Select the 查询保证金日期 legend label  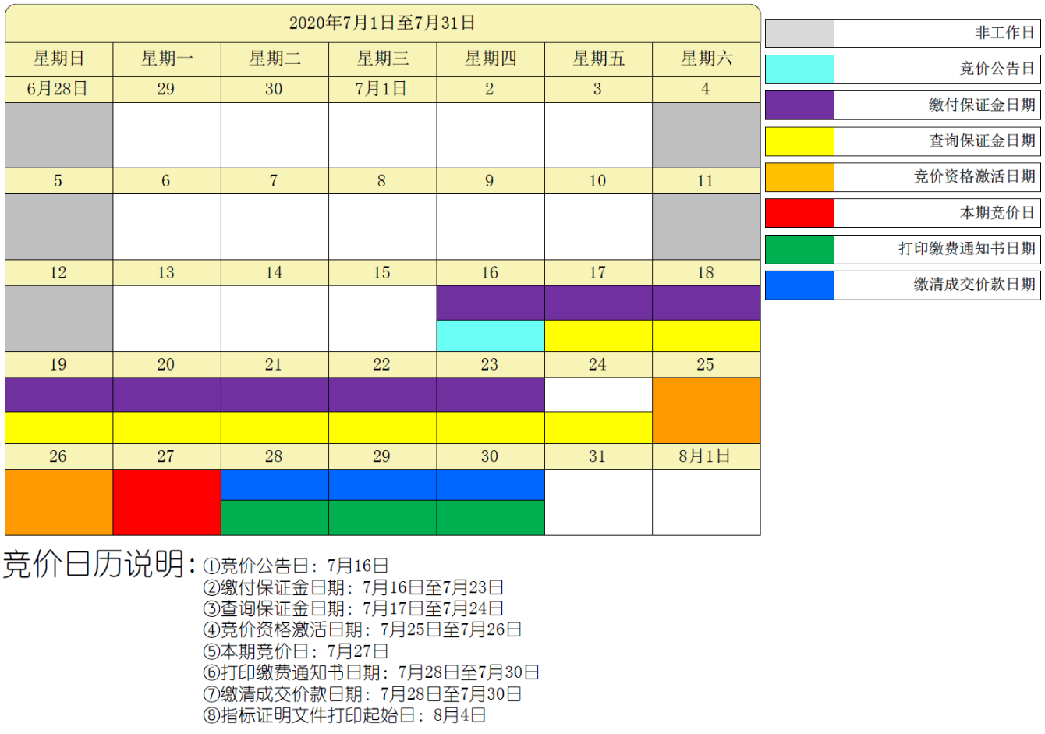(982, 140)
